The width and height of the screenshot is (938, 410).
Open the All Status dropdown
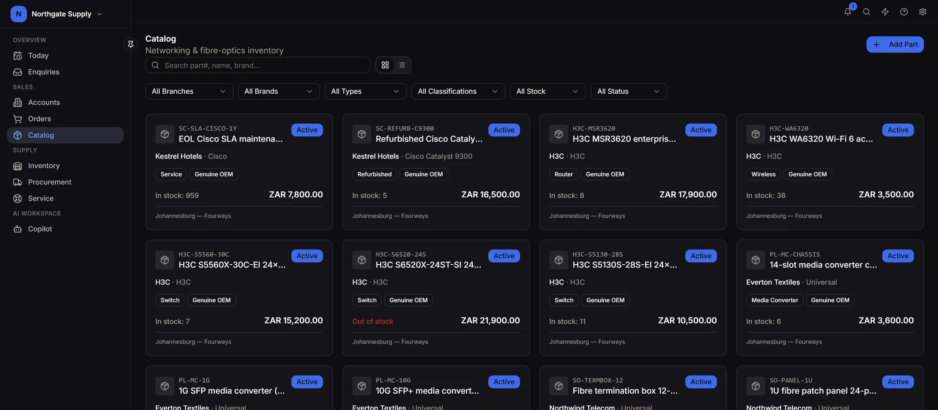click(x=629, y=91)
